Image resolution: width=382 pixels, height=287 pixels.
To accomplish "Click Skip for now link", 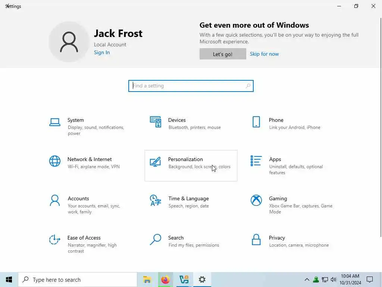I will pyautogui.click(x=264, y=54).
